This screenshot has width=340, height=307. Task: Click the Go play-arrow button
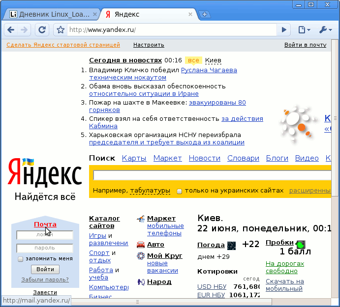pos(284,29)
